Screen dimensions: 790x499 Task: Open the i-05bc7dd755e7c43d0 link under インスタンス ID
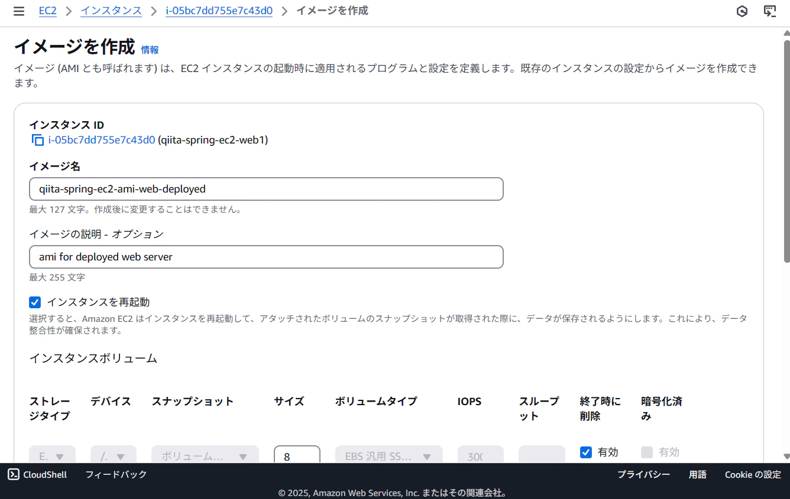tap(102, 140)
